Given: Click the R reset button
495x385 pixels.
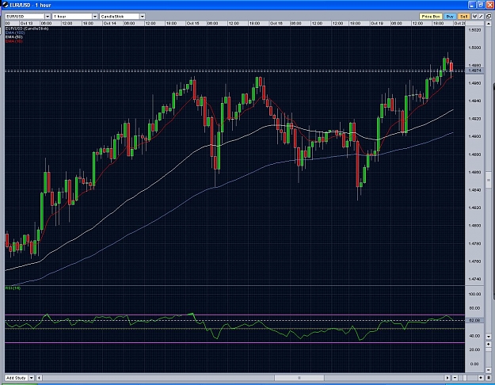Looking at the screenshot, I should tap(489, 378).
